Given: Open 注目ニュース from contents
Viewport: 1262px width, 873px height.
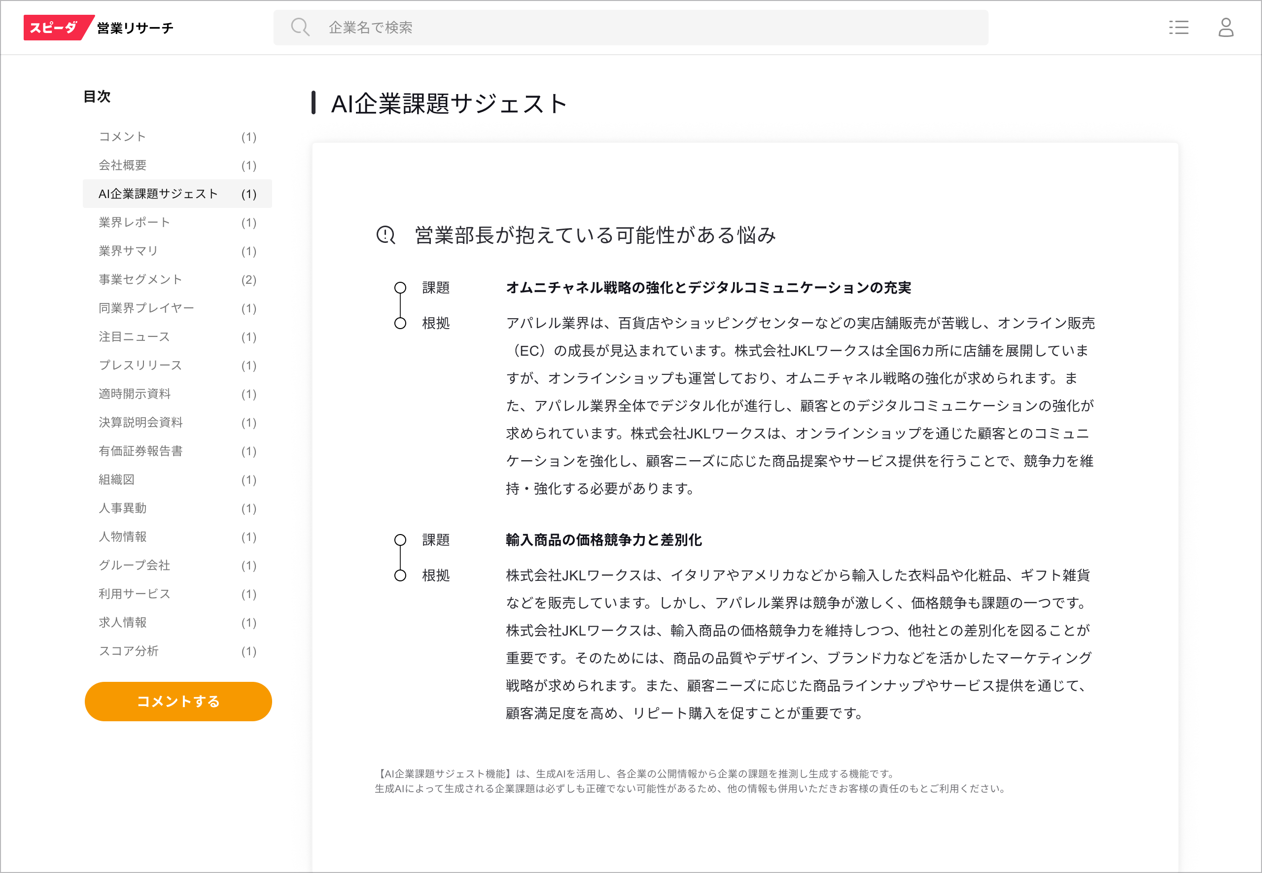Looking at the screenshot, I should pos(135,336).
